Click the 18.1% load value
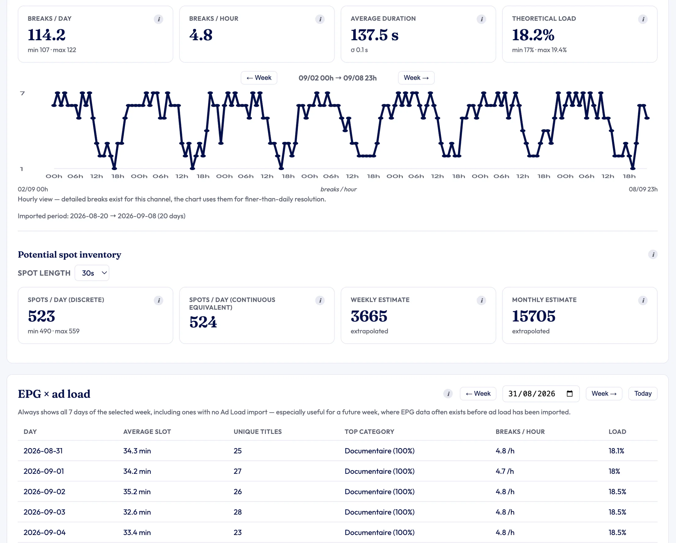The image size is (676, 543). (x=616, y=451)
